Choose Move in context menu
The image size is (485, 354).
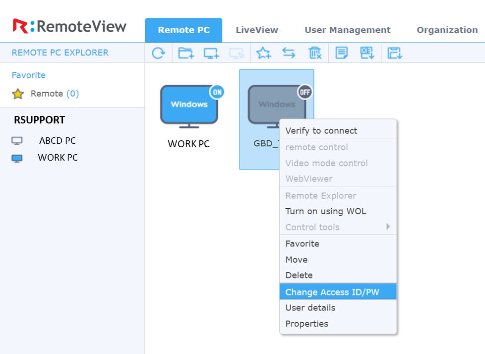pyautogui.click(x=338, y=259)
